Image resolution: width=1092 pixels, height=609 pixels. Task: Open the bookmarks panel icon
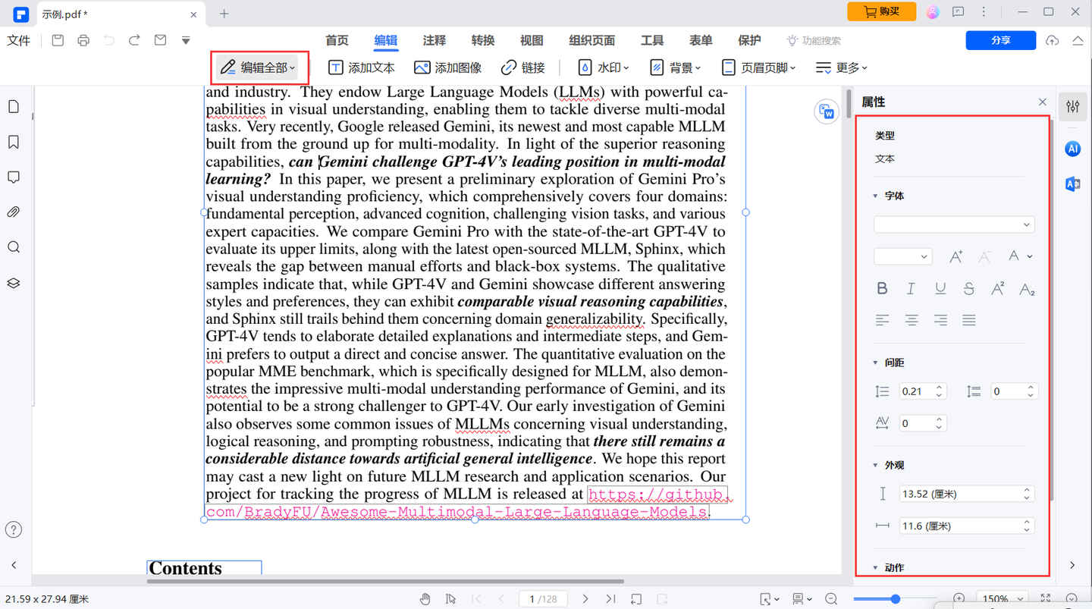point(14,142)
